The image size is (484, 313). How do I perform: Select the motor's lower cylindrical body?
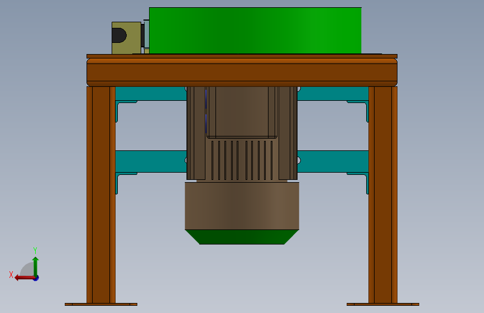click(x=242, y=206)
